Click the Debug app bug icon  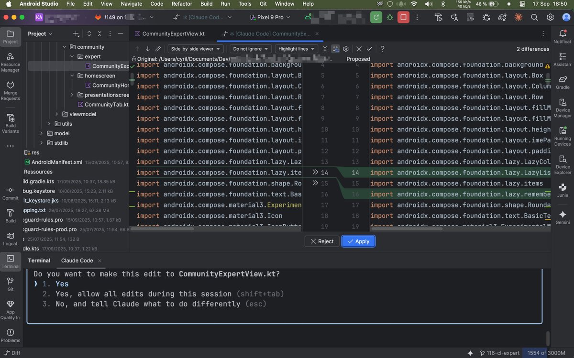coord(390,17)
